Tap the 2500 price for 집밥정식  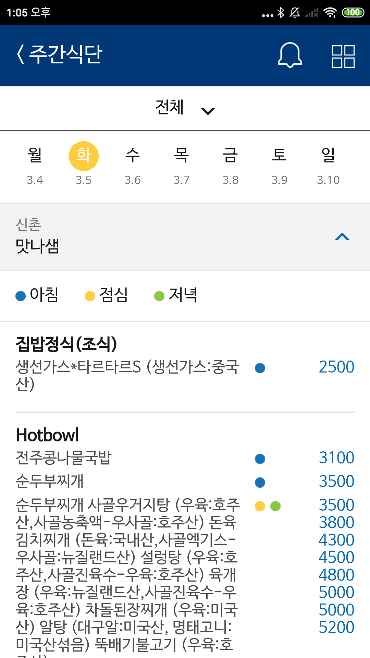pyautogui.click(x=336, y=367)
